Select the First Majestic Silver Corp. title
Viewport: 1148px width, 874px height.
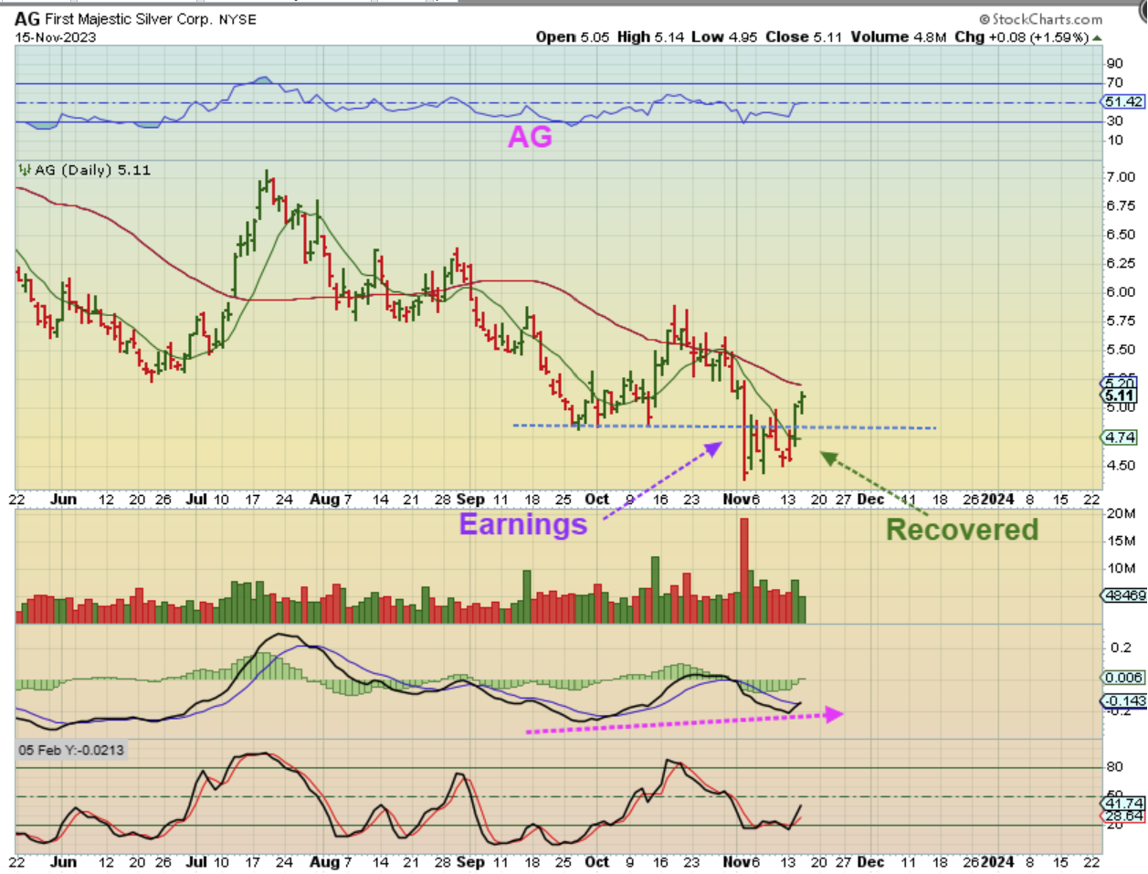[128, 18]
